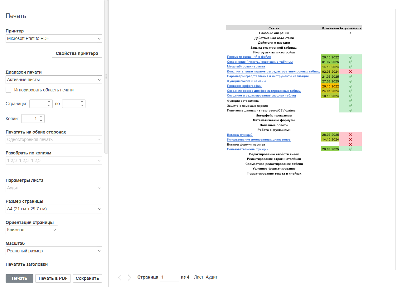The height and width of the screenshot is (287, 412).
Task: Click the Печать в PDF button
Action: tap(53, 278)
